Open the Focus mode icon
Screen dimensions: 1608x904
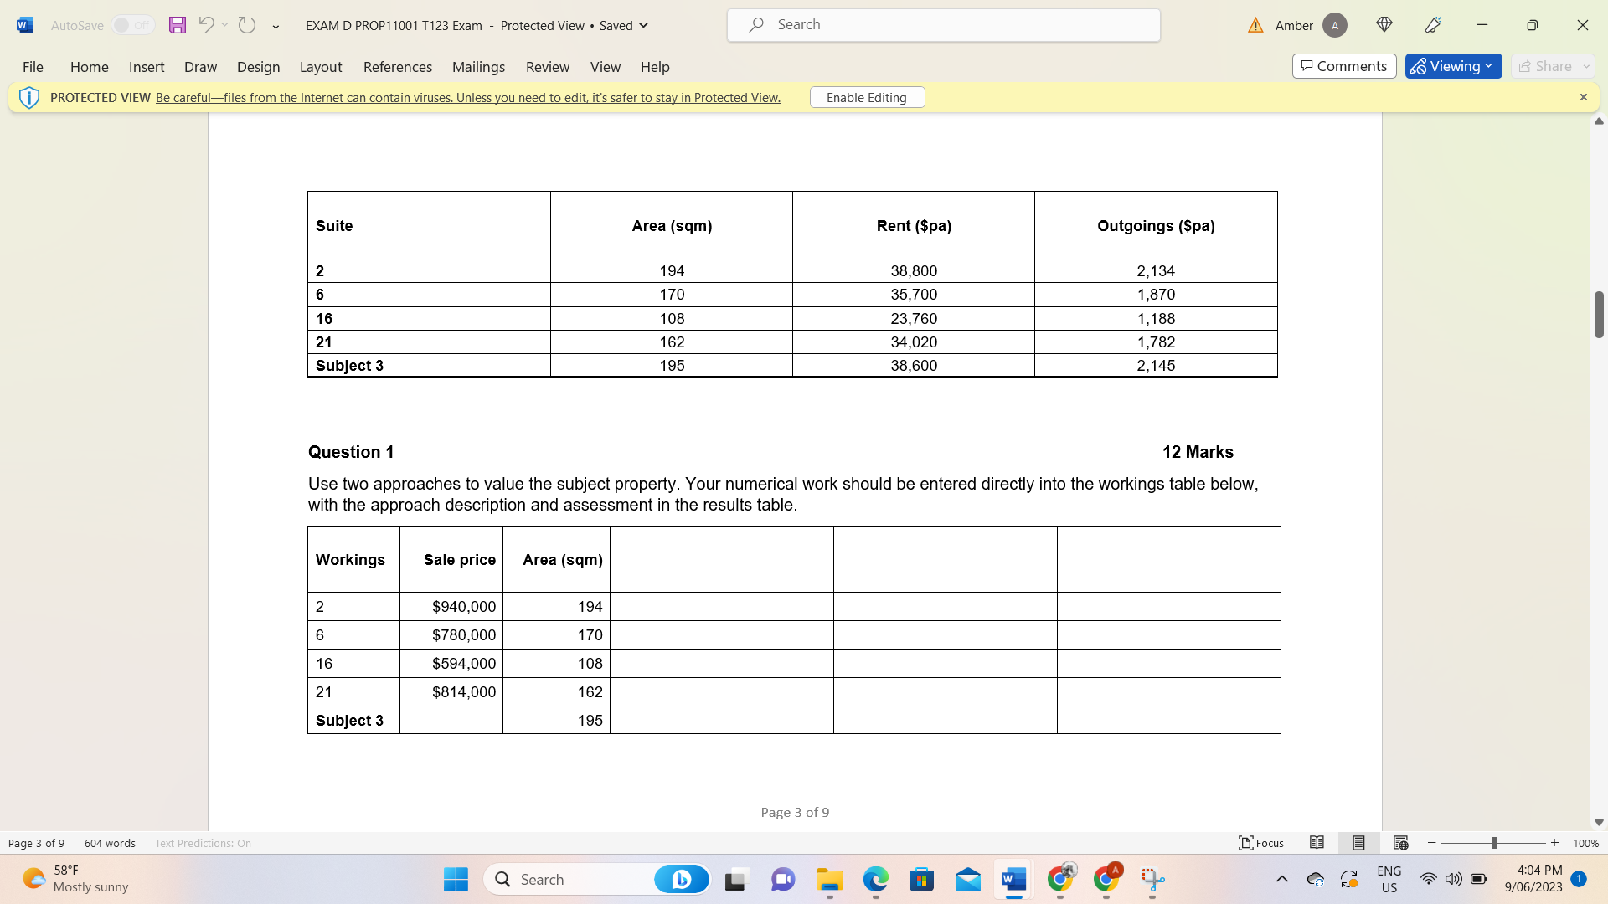1261,843
